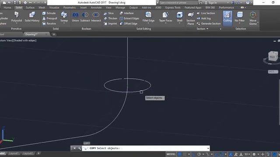Screen dimensions: 280x157
Task: Run the Revolve command
Action: point(49,24)
